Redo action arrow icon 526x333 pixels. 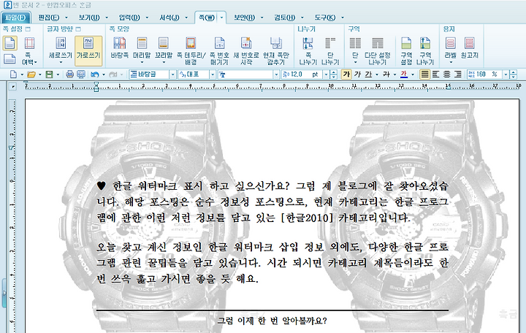point(113,74)
